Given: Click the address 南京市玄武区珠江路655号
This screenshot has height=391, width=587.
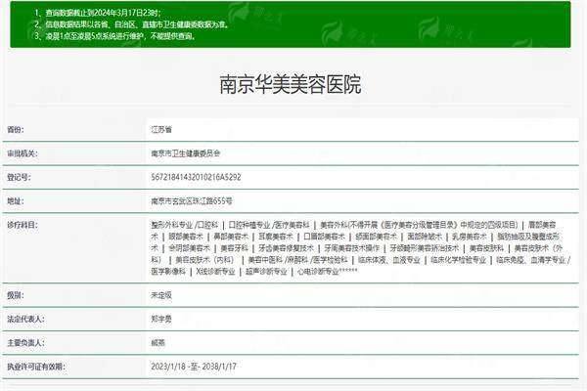Looking at the screenshot, I should coord(192,201).
